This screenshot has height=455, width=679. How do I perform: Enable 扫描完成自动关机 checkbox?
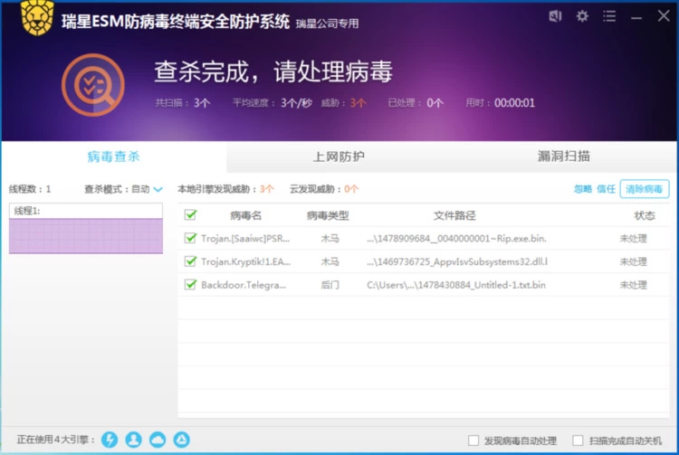[578, 441]
